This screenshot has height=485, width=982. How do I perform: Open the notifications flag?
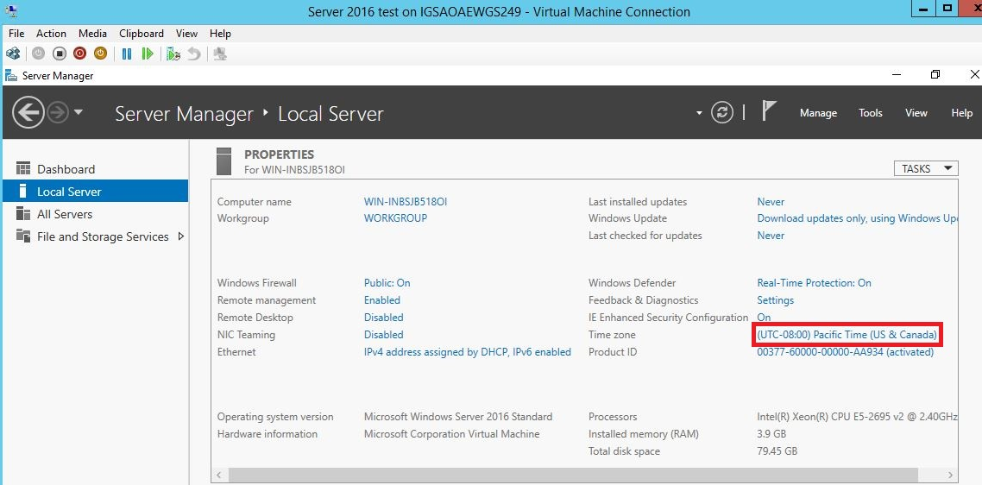[769, 111]
